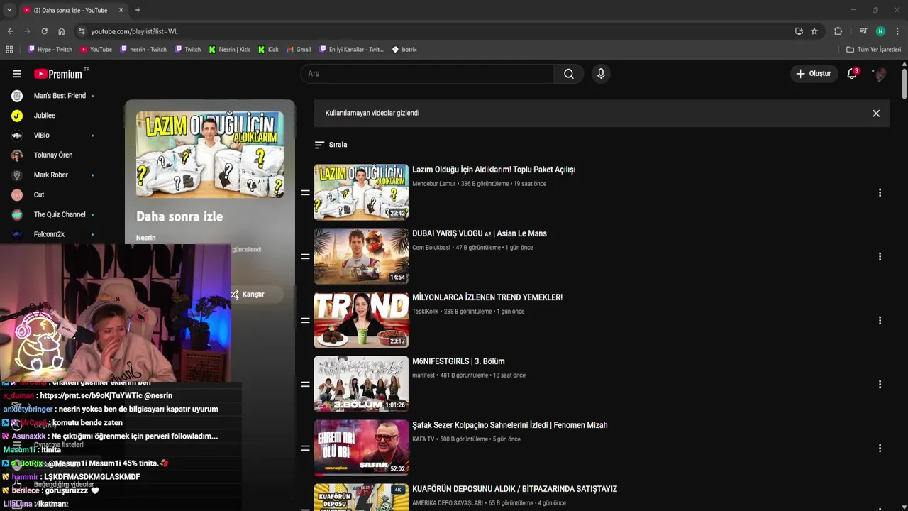Viewport: 908px width, 511px height.
Task: Grab reorder handle of Lazım Olduğu İçin video
Action: point(305,192)
